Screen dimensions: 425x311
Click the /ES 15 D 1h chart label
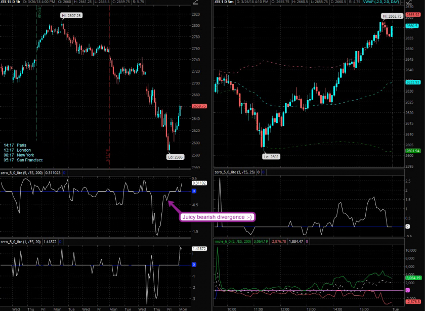click(12, 3)
